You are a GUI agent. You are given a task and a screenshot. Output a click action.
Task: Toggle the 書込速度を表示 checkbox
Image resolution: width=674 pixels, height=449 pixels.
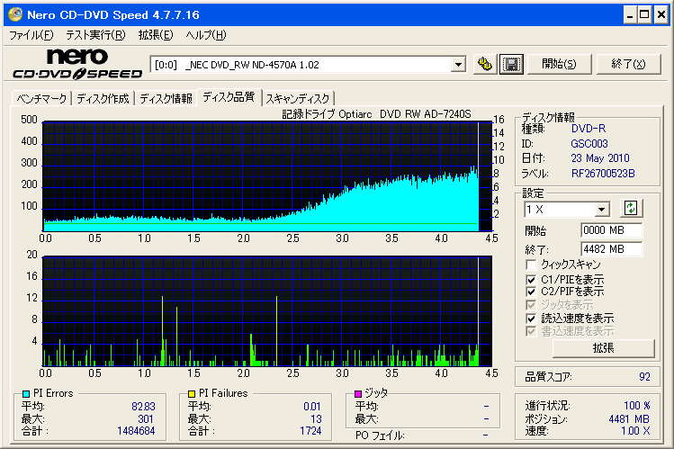(531, 331)
